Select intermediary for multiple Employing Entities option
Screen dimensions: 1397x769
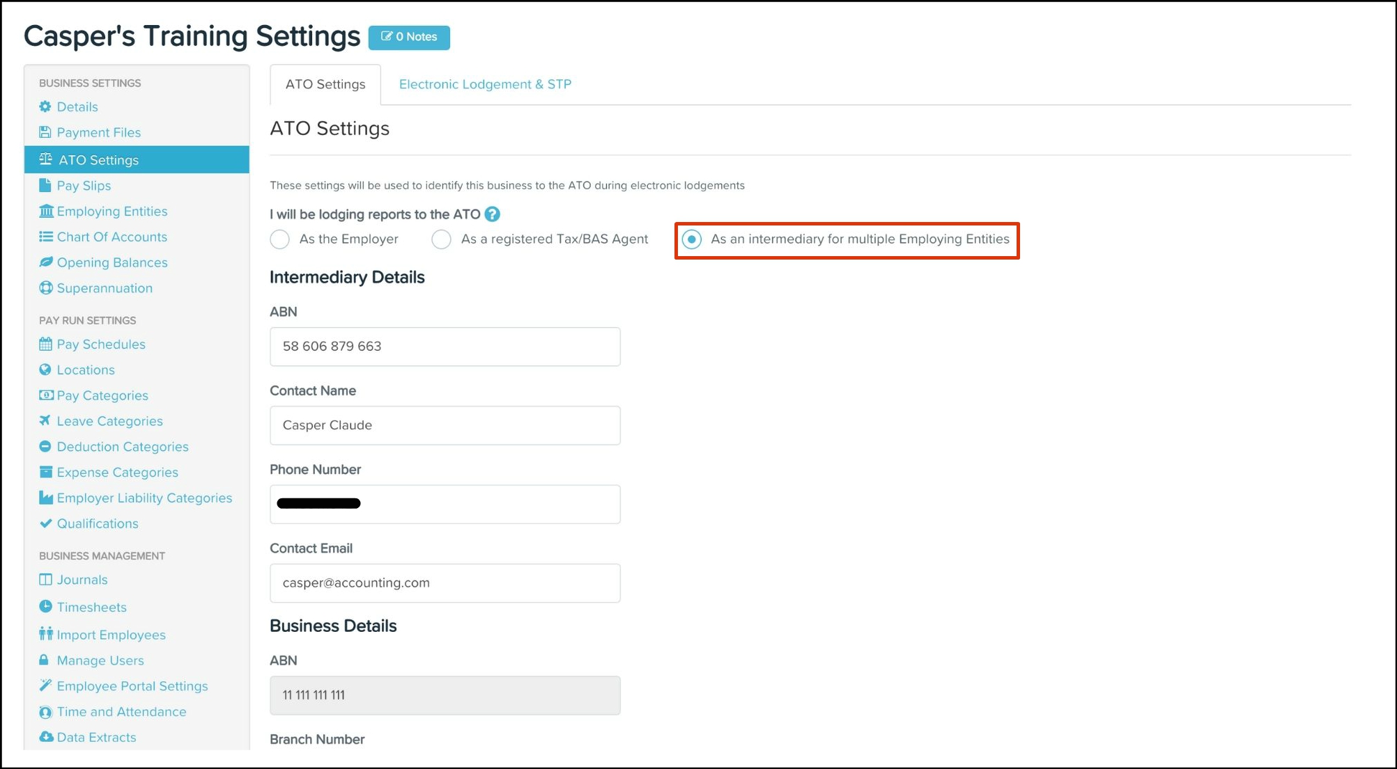pyautogui.click(x=692, y=239)
